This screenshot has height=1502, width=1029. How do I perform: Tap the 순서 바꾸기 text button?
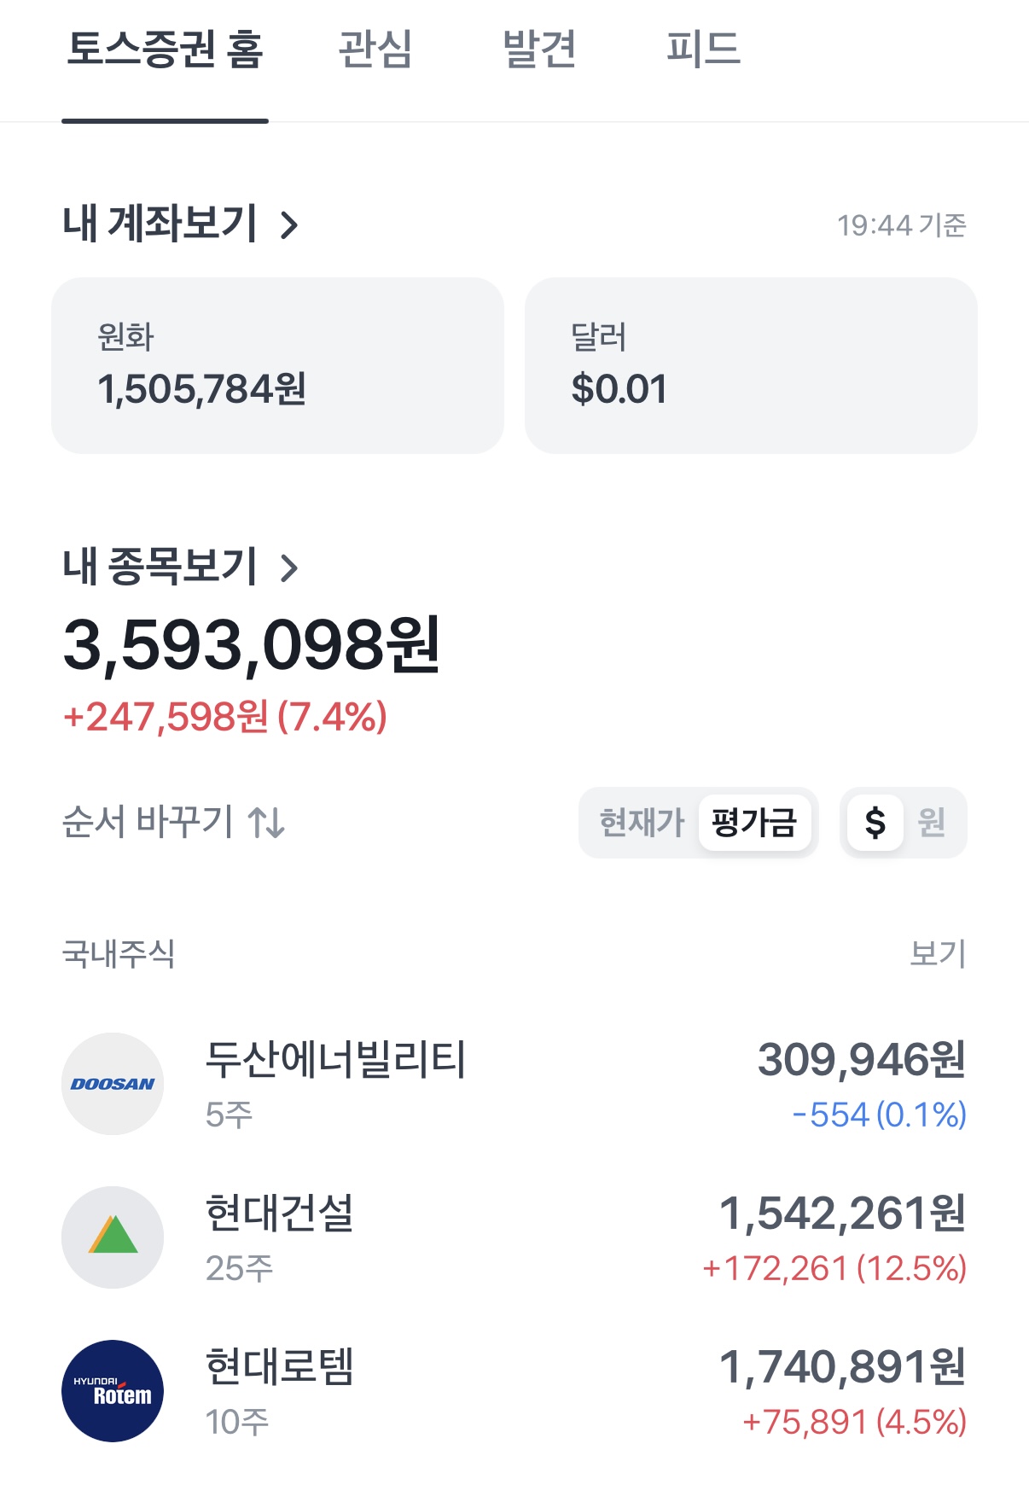148,823
